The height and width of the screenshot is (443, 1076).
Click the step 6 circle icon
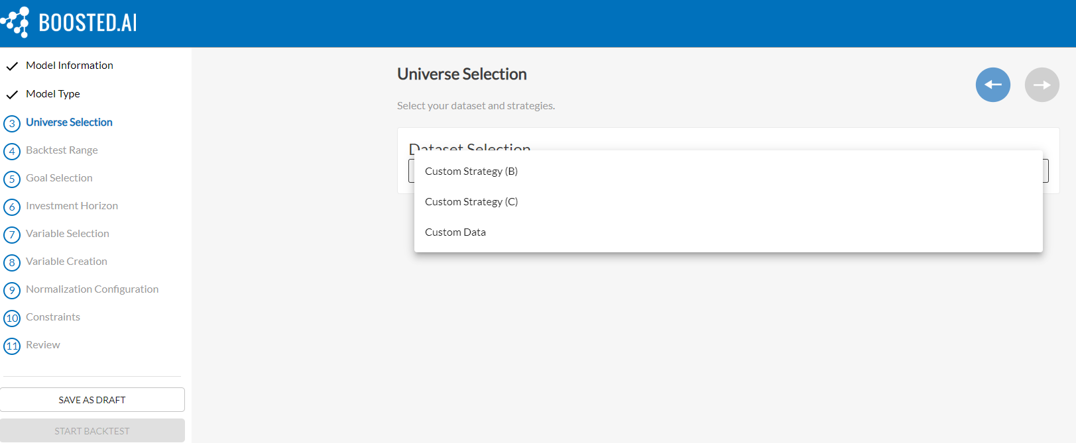point(12,207)
